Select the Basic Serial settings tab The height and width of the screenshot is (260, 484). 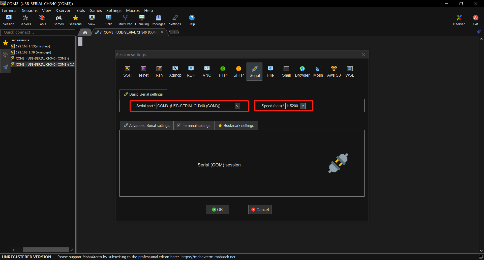[x=143, y=94]
